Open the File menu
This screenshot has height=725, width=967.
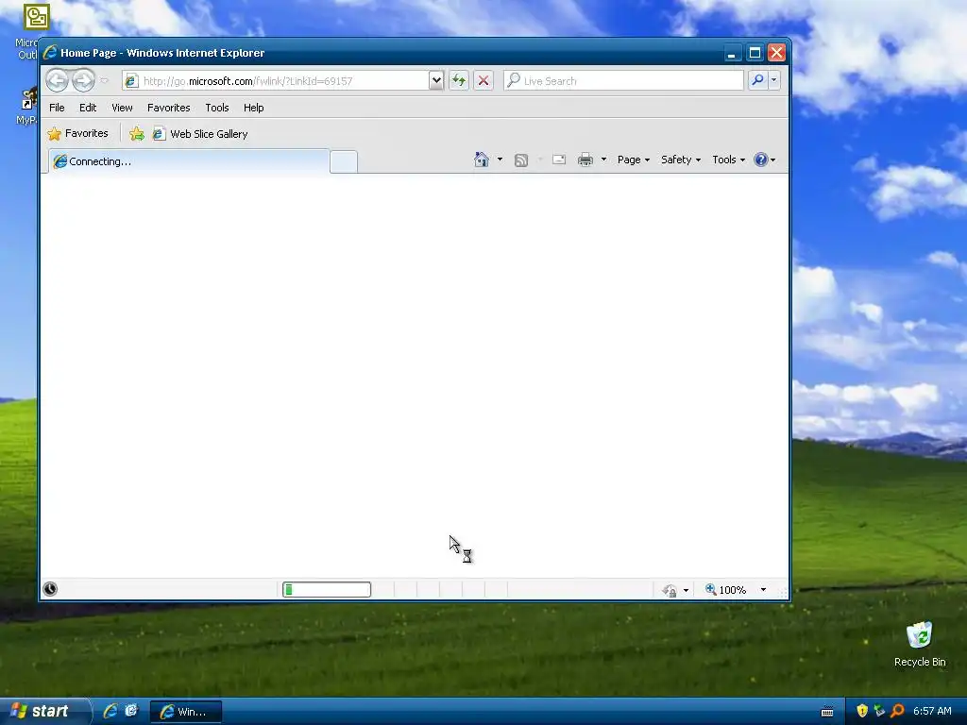point(57,108)
